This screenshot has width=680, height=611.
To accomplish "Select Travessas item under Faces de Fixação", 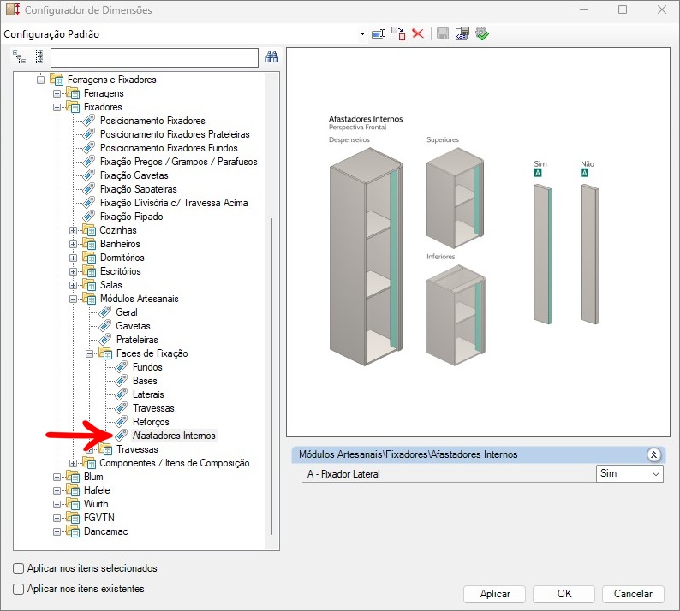I will coord(153,409).
